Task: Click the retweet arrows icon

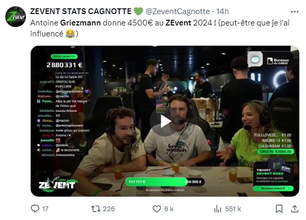Action: (96, 209)
